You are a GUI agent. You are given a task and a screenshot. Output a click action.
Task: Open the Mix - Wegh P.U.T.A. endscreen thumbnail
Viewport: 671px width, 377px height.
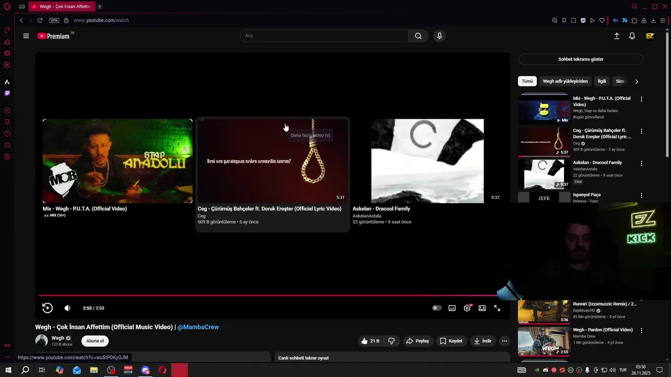coord(117,161)
